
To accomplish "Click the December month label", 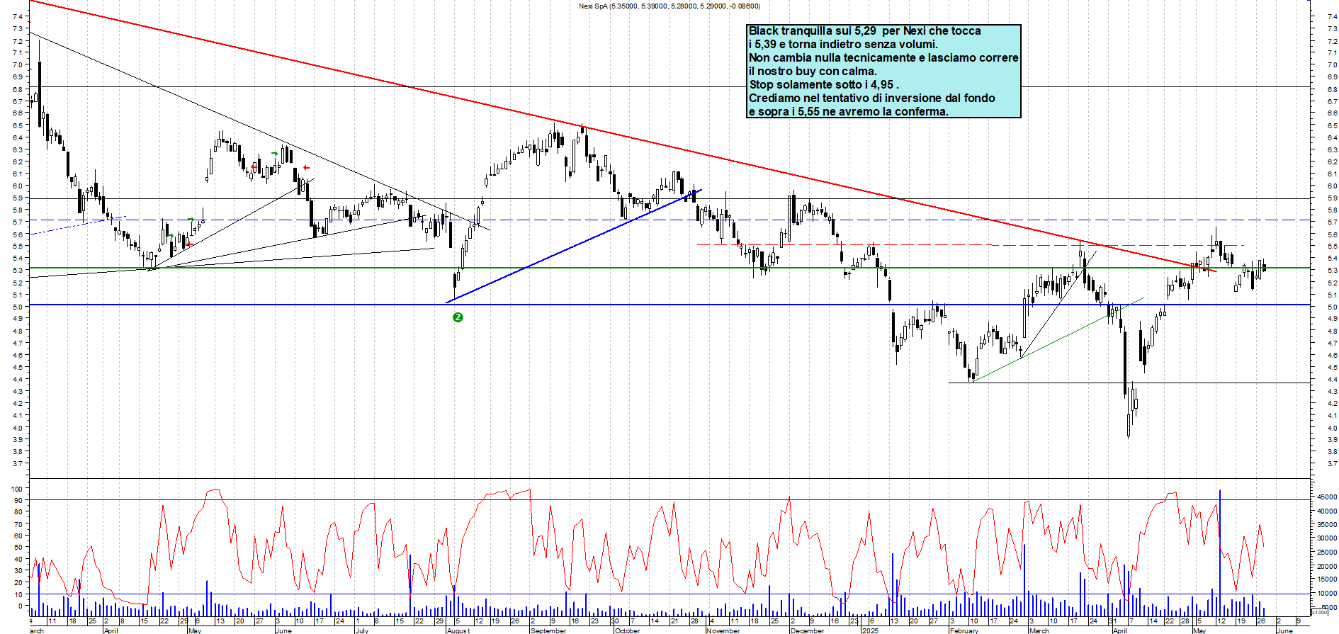I will pyautogui.click(x=808, y=630).
